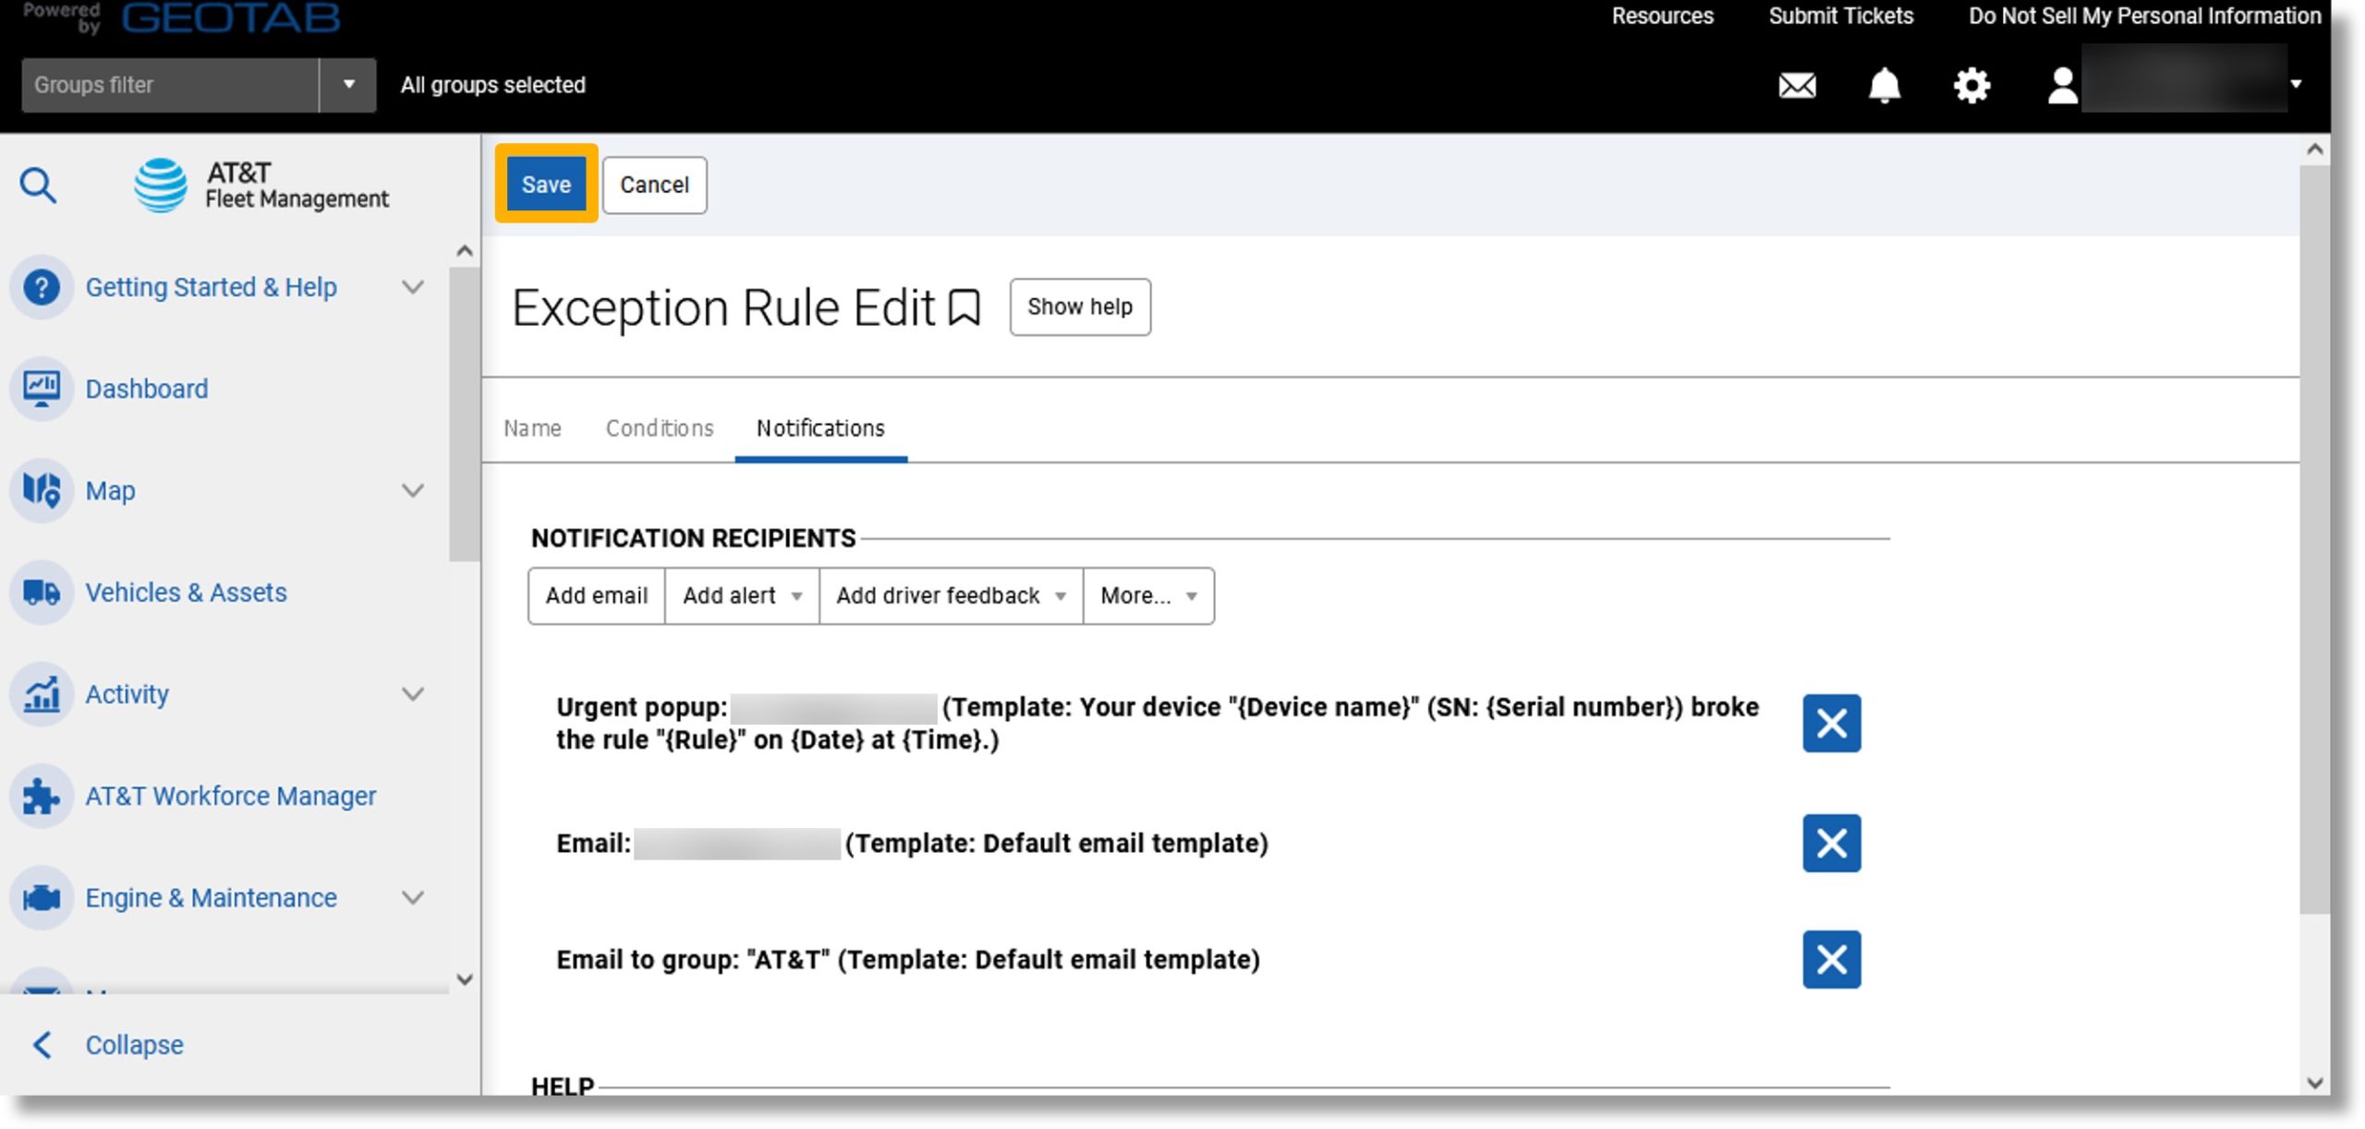Click the settings gear icon
Screen dimensions: 2365x1129
[1971, 83]
